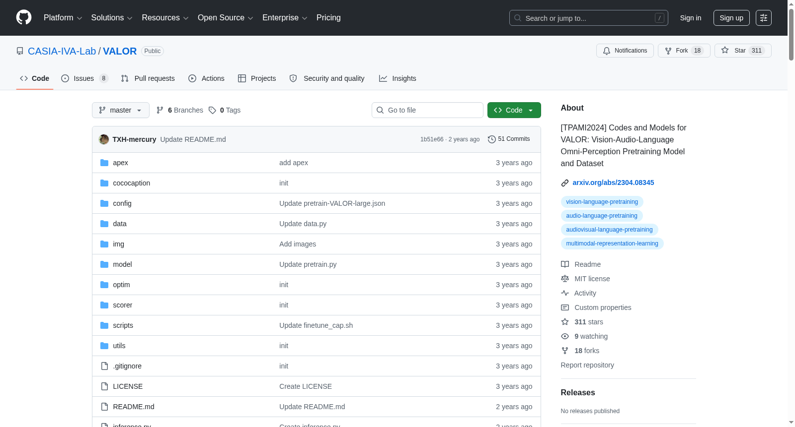Expand the Platform menu
795x427 pixels.
tap(63, 18)
